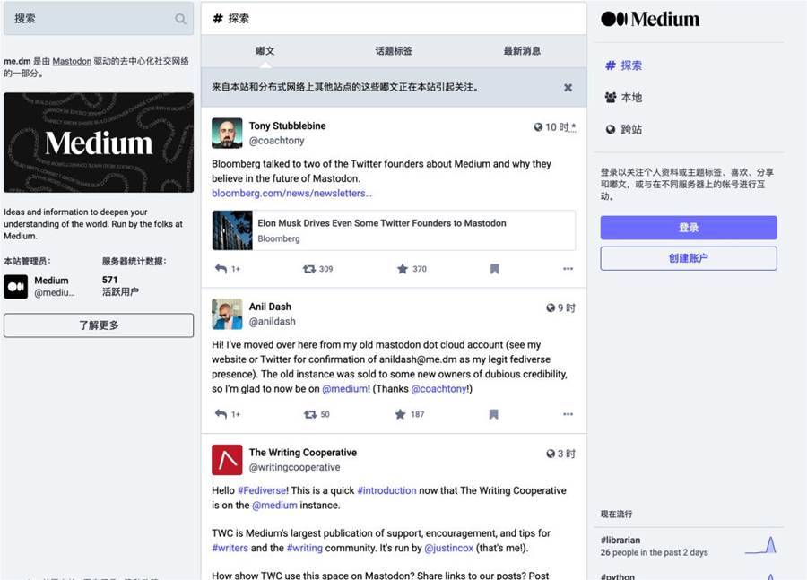Click the #introduction hashtag
Screen dimensions: 807x580
coord(386,491)
